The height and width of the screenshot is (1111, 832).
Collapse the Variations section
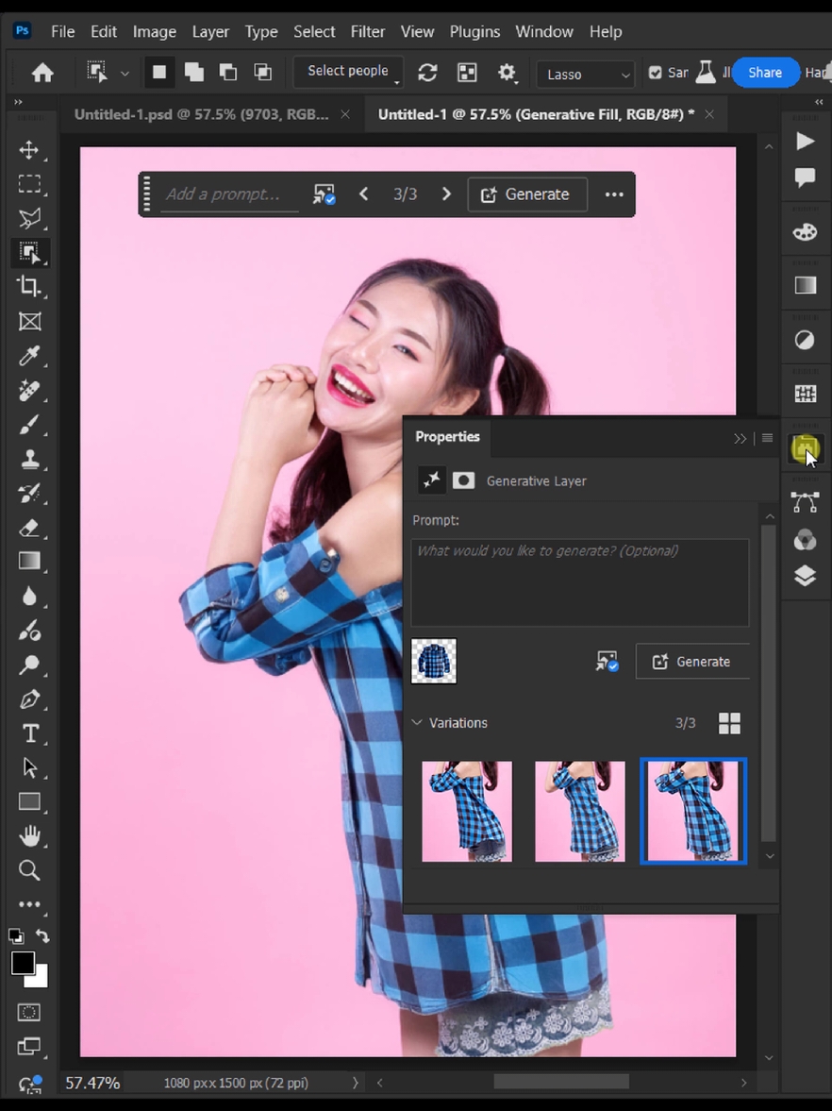[417, 723]
